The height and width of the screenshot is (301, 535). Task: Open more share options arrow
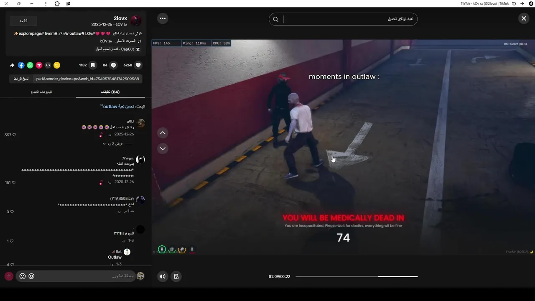coord(12,65)
